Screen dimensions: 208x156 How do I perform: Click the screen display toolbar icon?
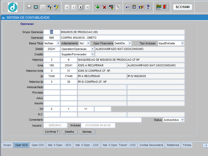(x=36, y=7)
